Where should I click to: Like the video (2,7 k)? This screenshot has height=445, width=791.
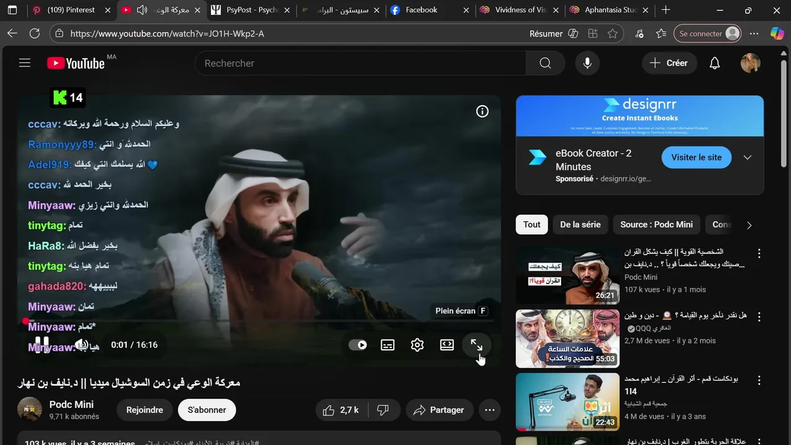tap(341, 410)
